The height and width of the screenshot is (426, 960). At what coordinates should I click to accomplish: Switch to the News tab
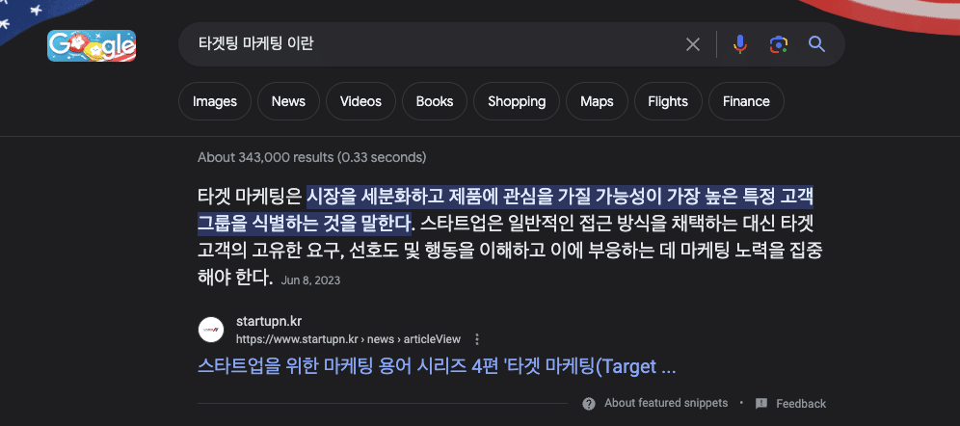pos(288,101)
